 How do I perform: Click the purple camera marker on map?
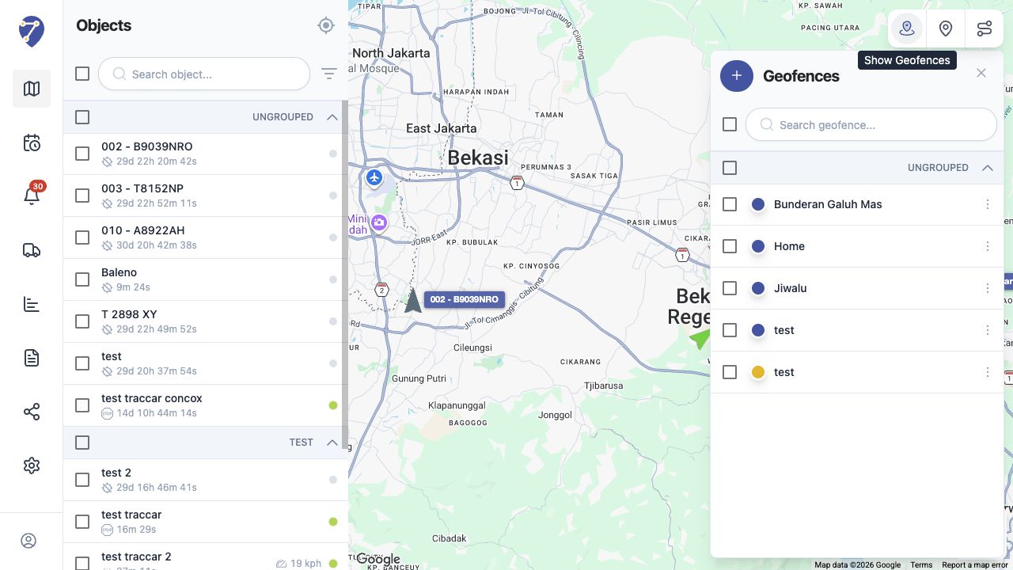click(x=379, y=222)
